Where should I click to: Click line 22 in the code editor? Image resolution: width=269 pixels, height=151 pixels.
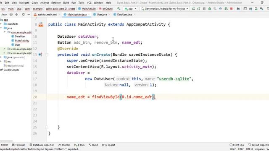click(x=158, y=109)
